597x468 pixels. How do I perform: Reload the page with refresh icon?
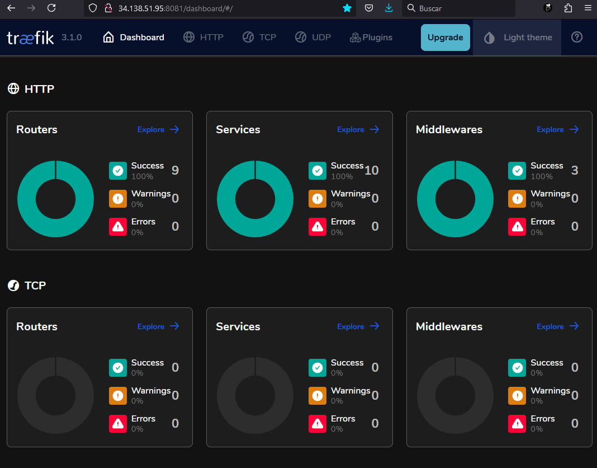coord(51,8)
